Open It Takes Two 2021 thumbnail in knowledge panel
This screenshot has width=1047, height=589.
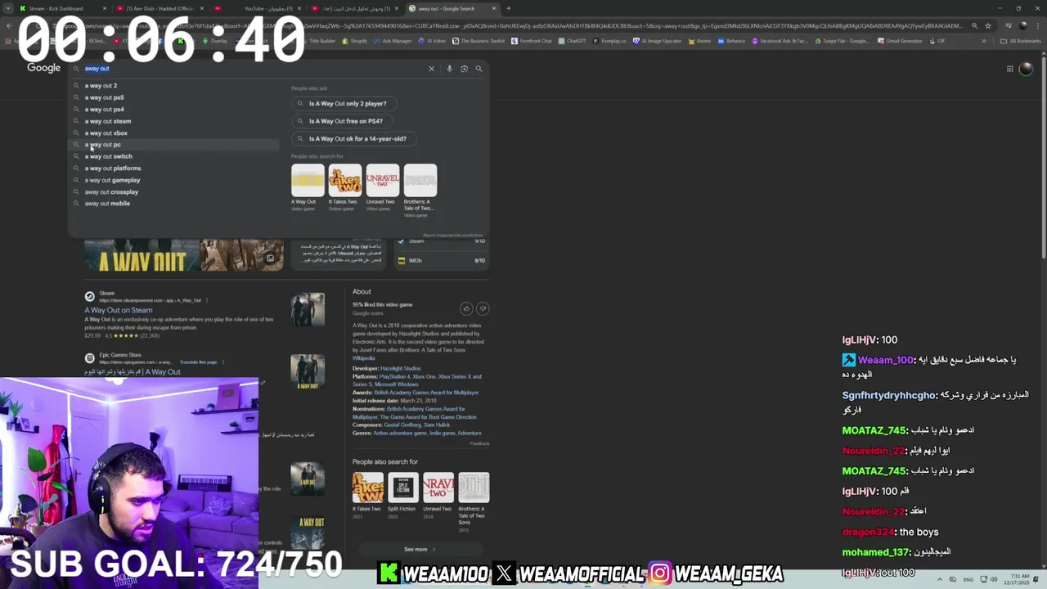tap(368, 488)
